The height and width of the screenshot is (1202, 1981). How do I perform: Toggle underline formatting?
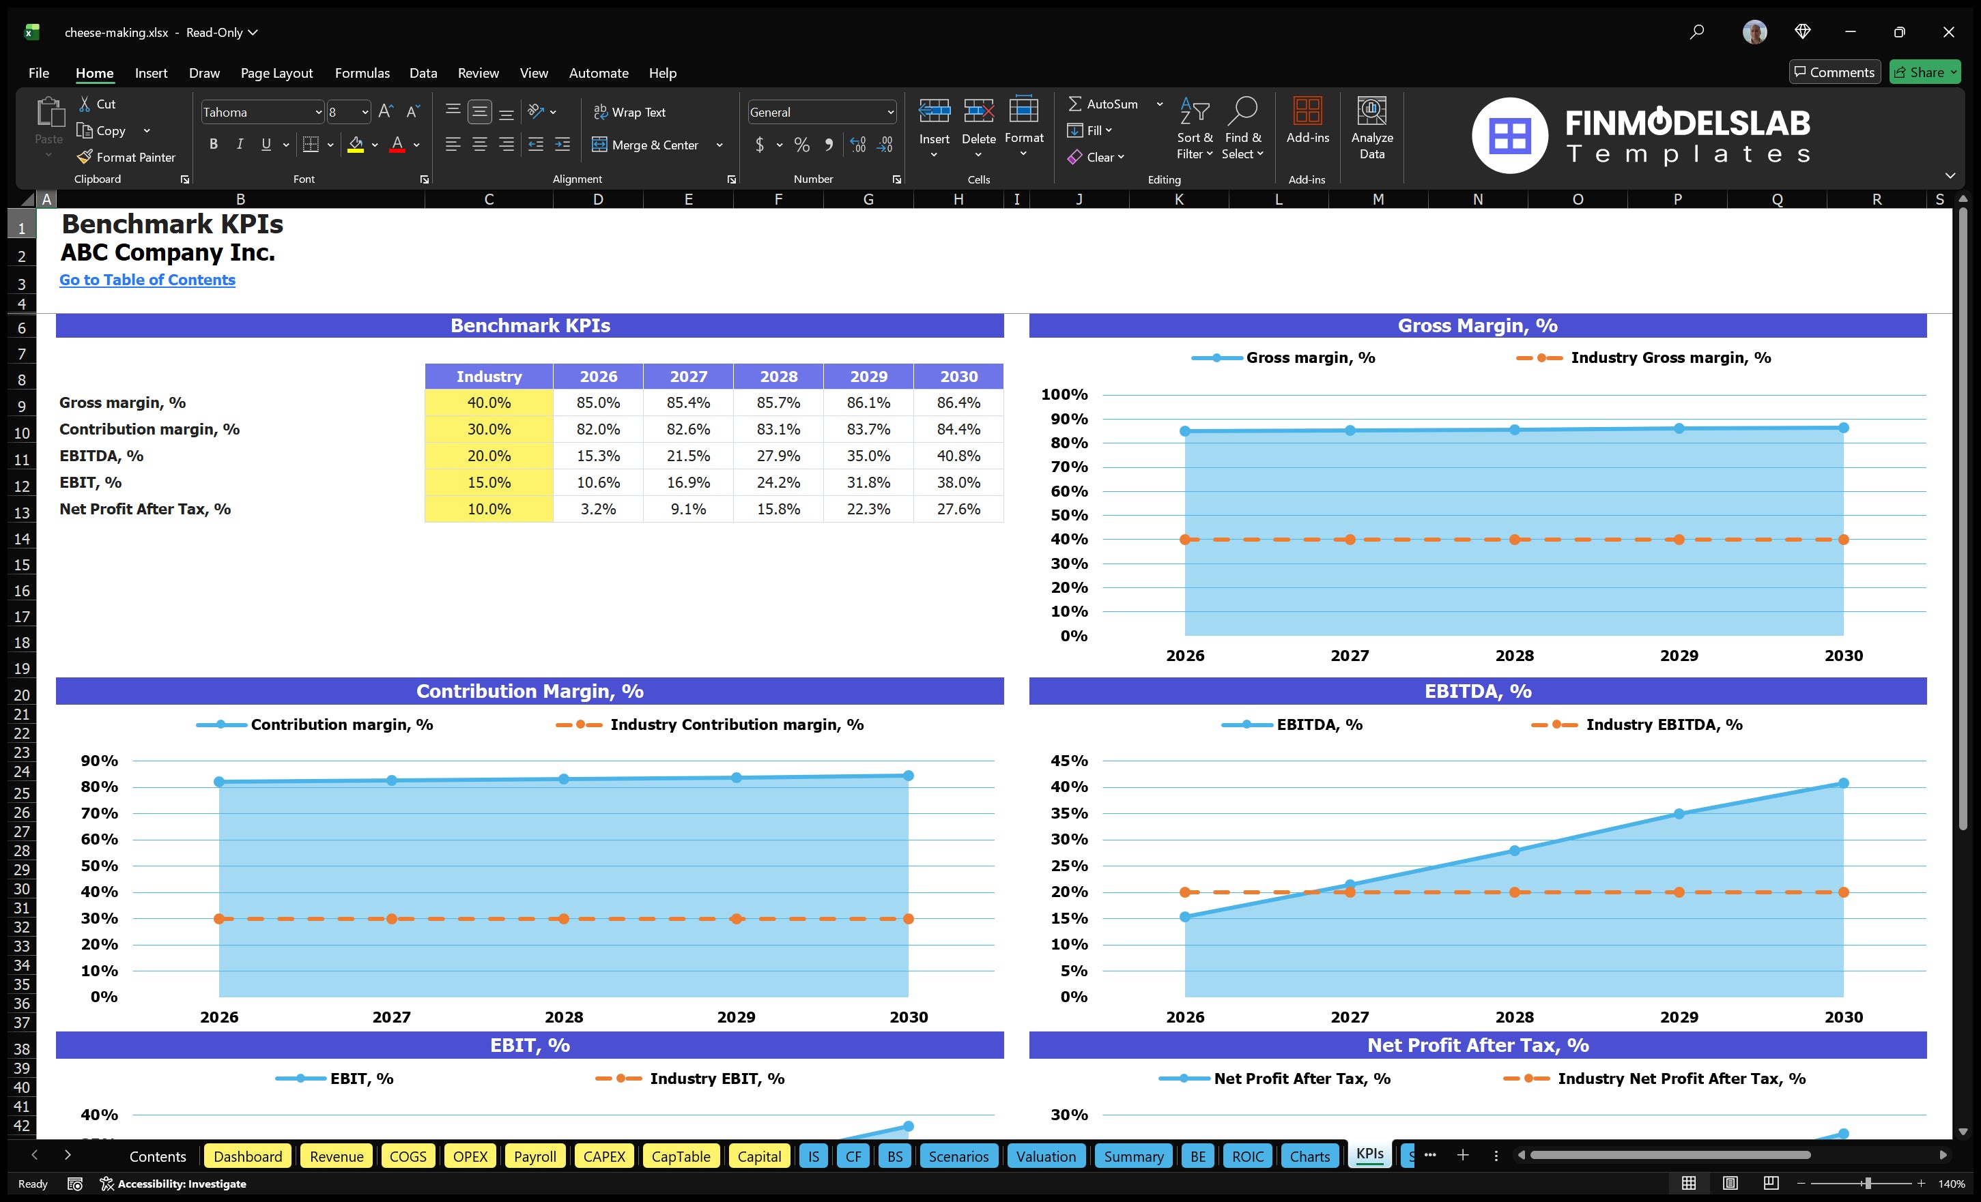pos(266,144)
